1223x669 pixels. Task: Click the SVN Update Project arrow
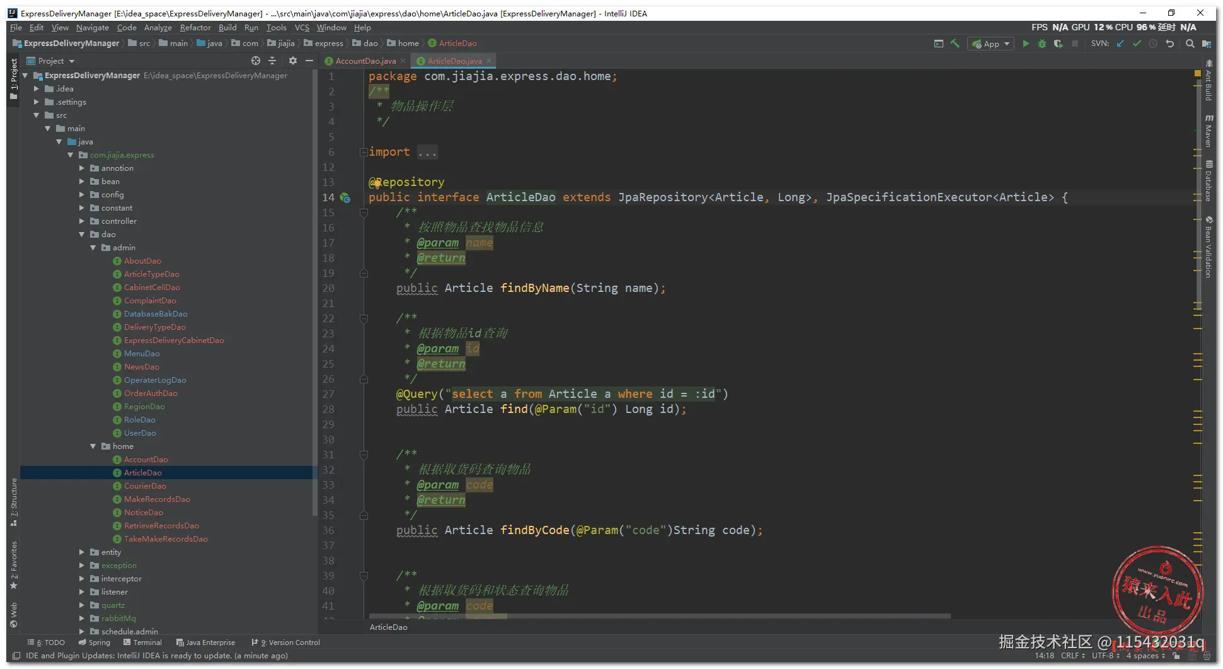pyautogui.click(x=1120, y=44)
